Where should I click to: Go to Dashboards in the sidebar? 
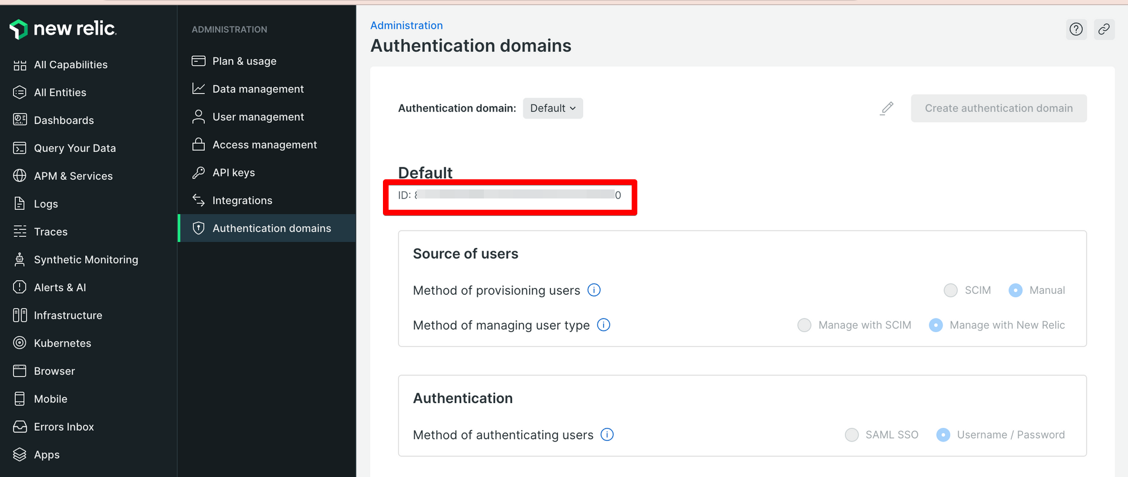(64, 120)
